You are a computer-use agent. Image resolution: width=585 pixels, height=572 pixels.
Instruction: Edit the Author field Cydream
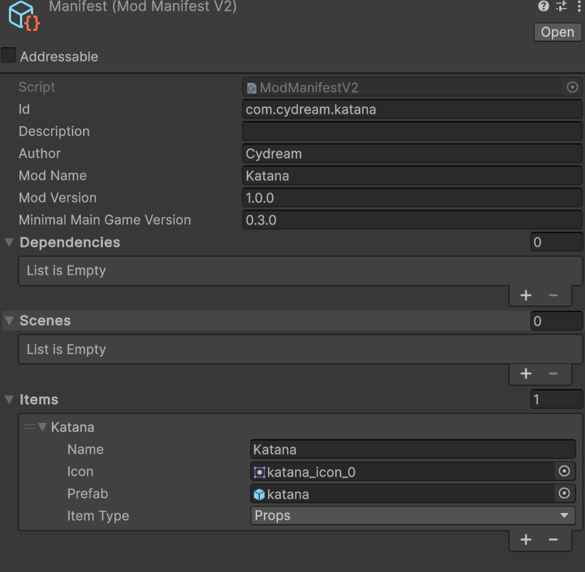click(412, 154)
